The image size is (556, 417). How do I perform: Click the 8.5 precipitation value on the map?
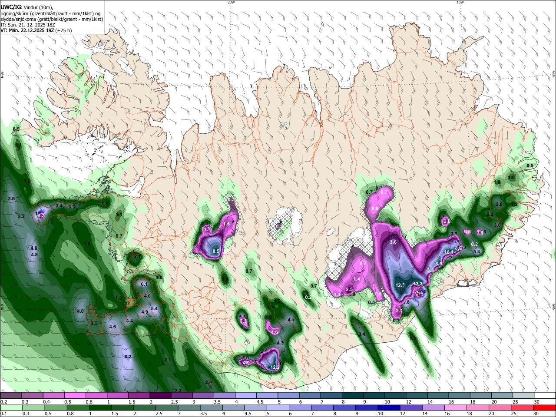(216, 251)
